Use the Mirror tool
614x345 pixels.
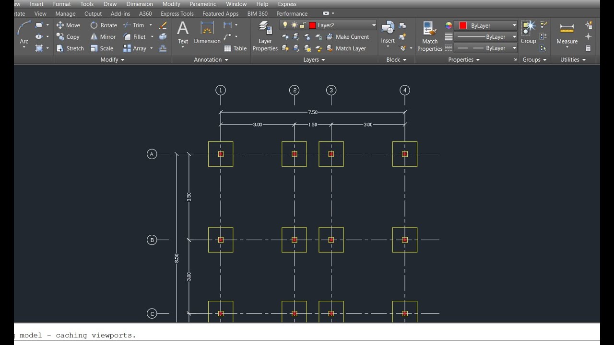[103, 36]
